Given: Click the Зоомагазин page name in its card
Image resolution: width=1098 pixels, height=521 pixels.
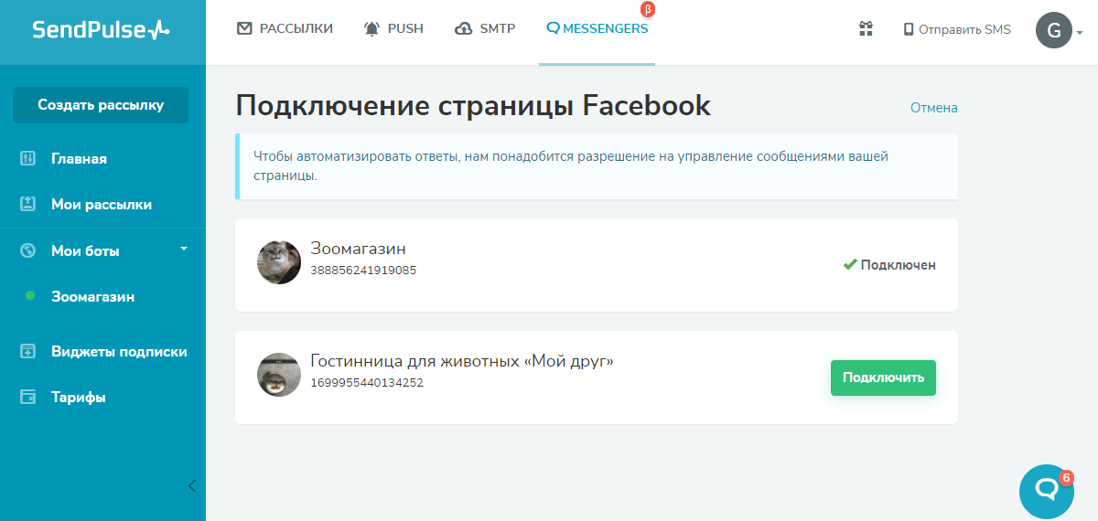Looking at the screenshot, I should tap(358, 249).
